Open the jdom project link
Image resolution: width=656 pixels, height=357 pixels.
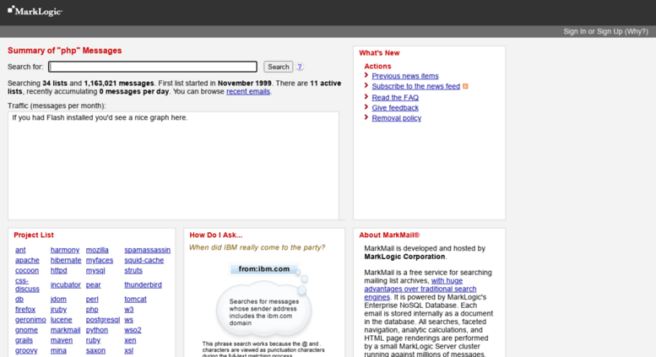(58, 299)
